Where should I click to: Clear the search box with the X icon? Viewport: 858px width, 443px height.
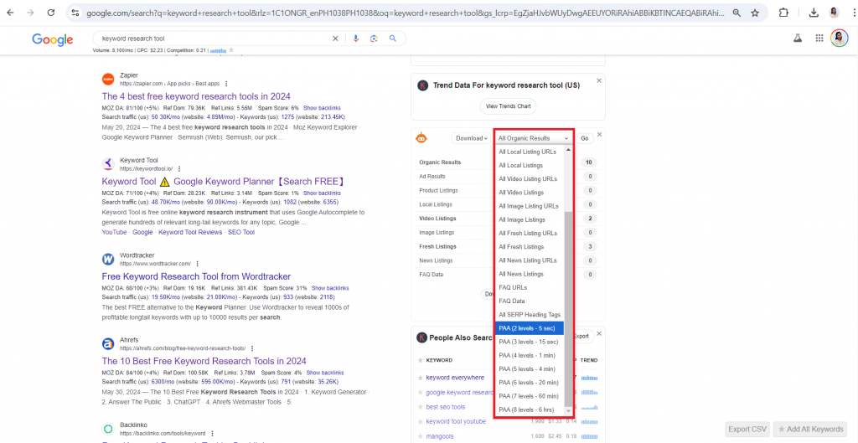[x=335, y=39]
